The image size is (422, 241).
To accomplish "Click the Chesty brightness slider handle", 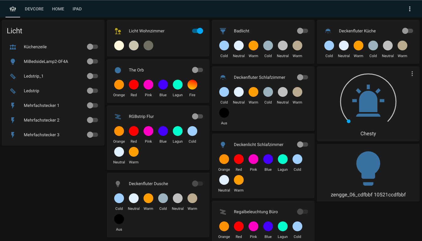I will (x=349, y=121).
